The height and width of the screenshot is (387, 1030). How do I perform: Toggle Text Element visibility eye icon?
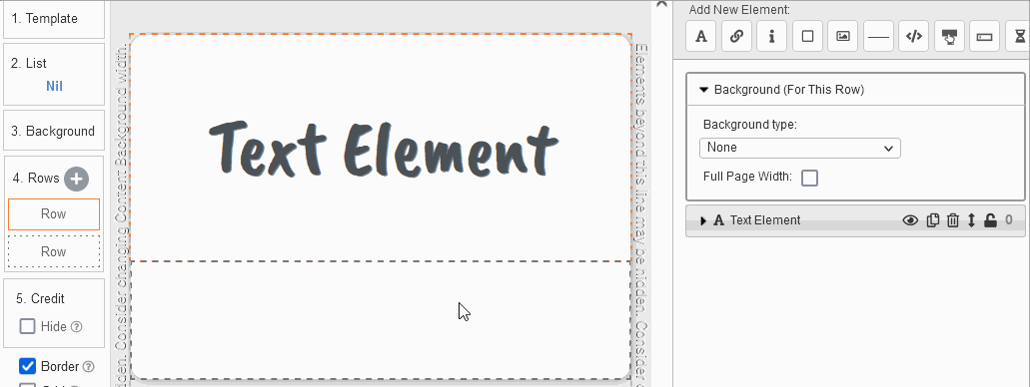coord(910,220)
